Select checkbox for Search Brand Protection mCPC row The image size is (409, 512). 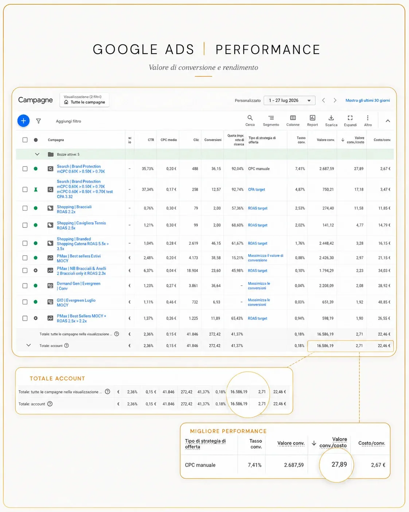click(x=25, y=169)
